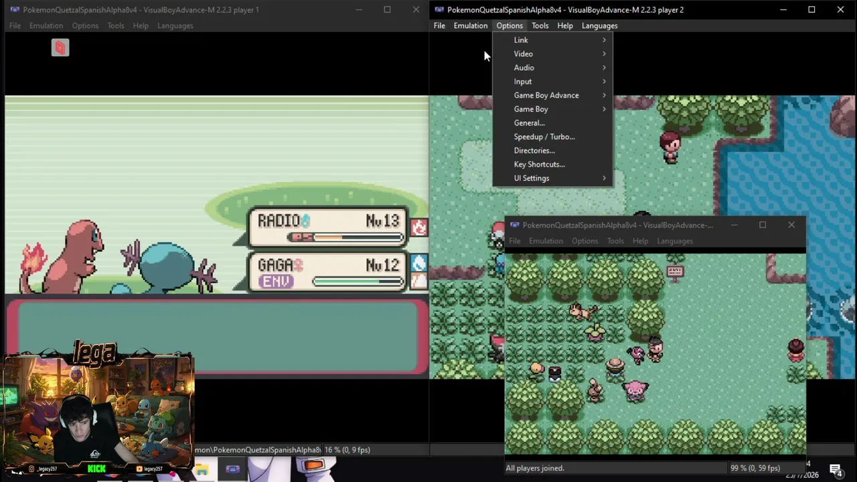
Task: Click the player 2 window title text
Action: (x=566, y=10)
